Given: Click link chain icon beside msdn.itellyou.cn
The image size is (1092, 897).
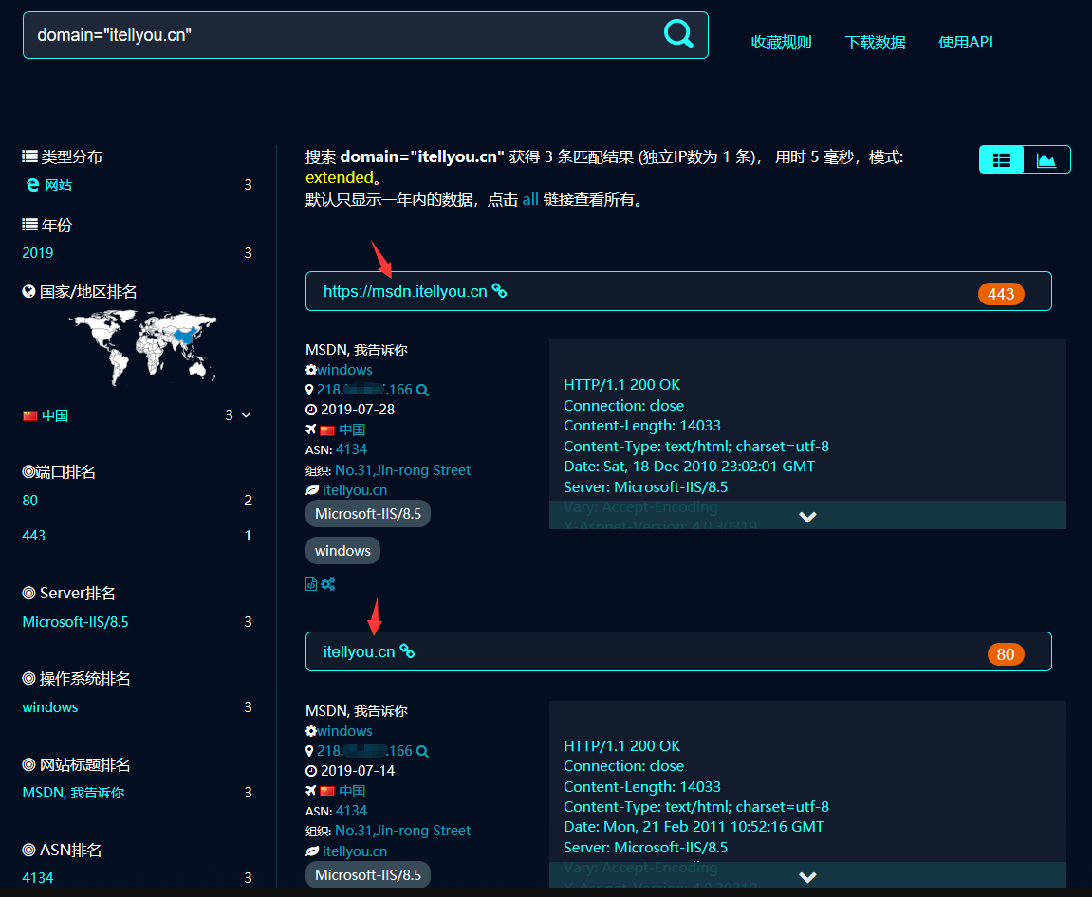Looking at the screenshot, I should pyautogui.click(x=499, y=291).
